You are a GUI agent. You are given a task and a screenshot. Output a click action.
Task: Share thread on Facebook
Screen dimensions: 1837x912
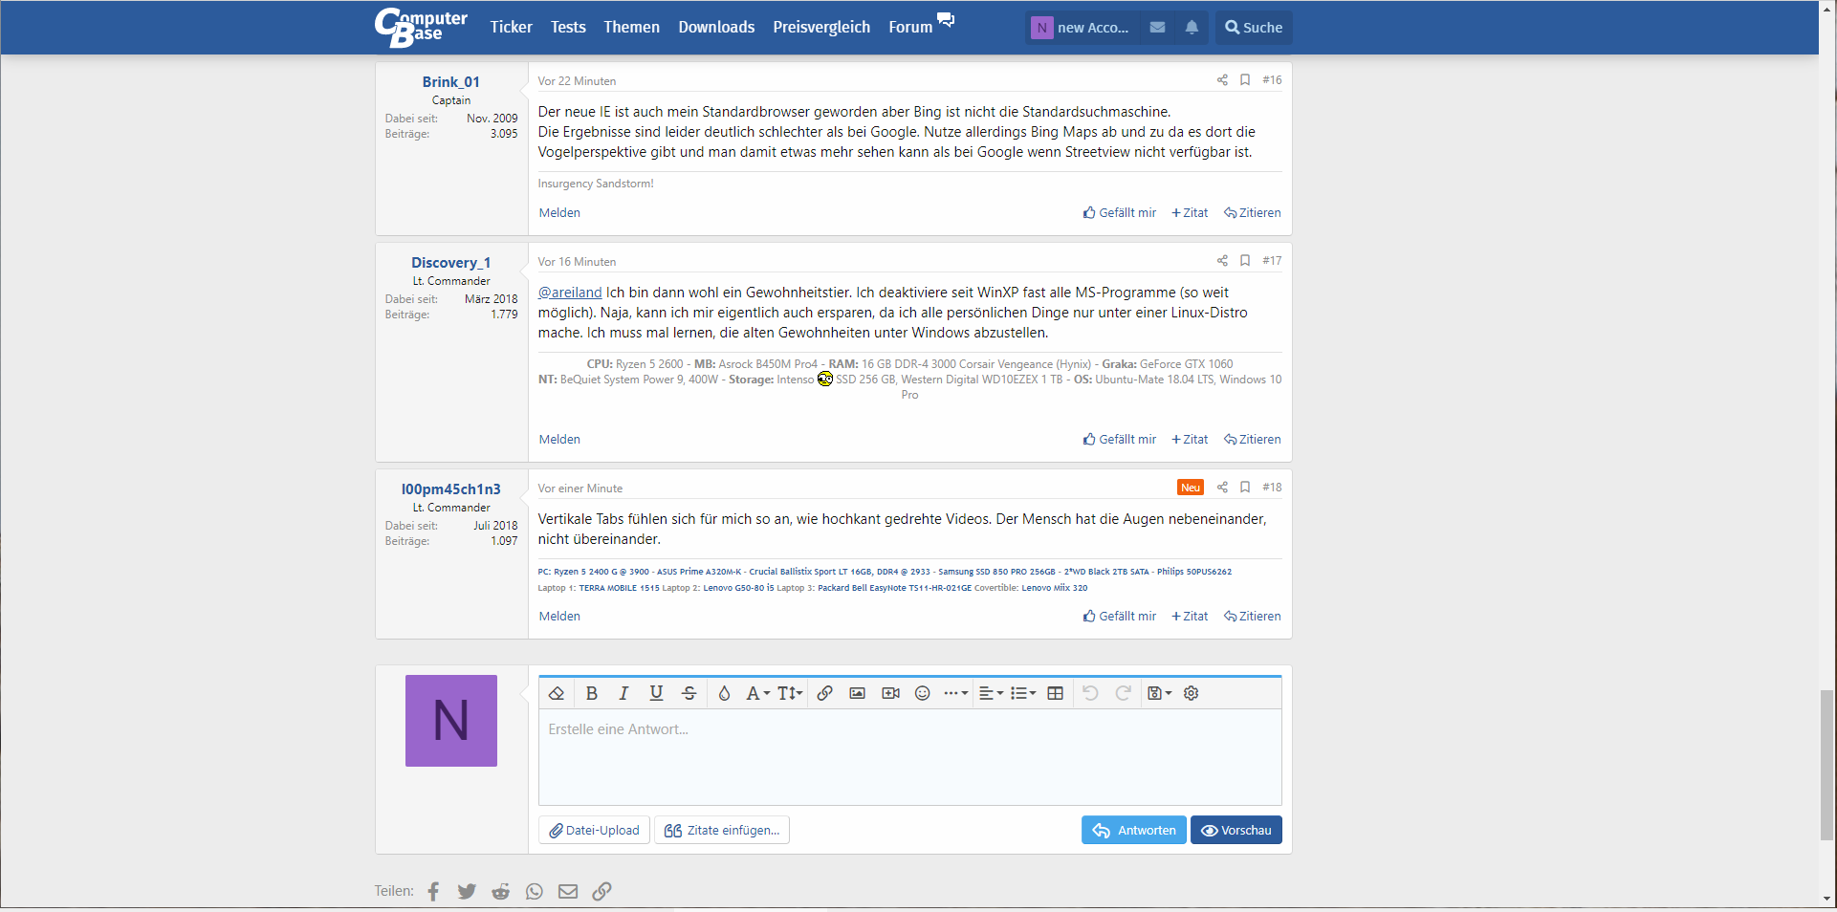pyautogui.click(x=433, y=891)
